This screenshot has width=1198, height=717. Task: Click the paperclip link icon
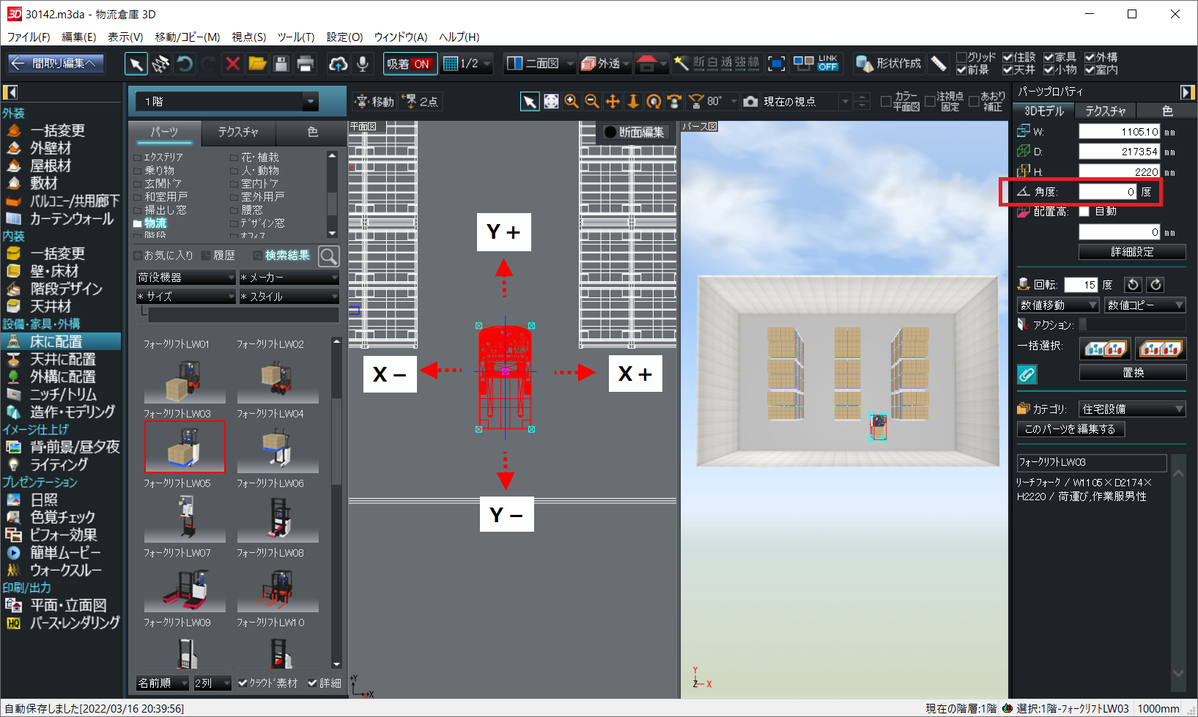click(1027, 374)
